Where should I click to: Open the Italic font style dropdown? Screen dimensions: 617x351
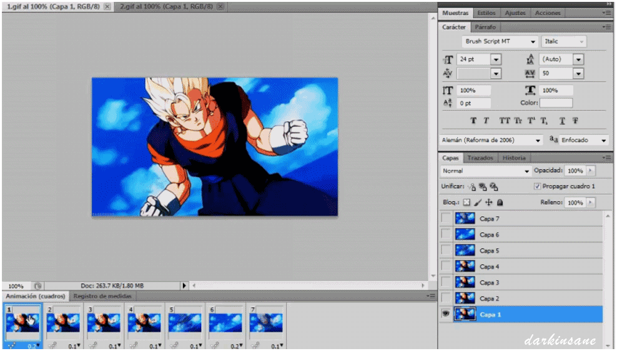[x=581, y=42]
